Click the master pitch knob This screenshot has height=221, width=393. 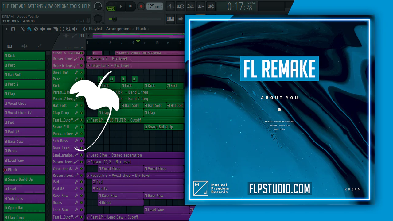(98, 19)
